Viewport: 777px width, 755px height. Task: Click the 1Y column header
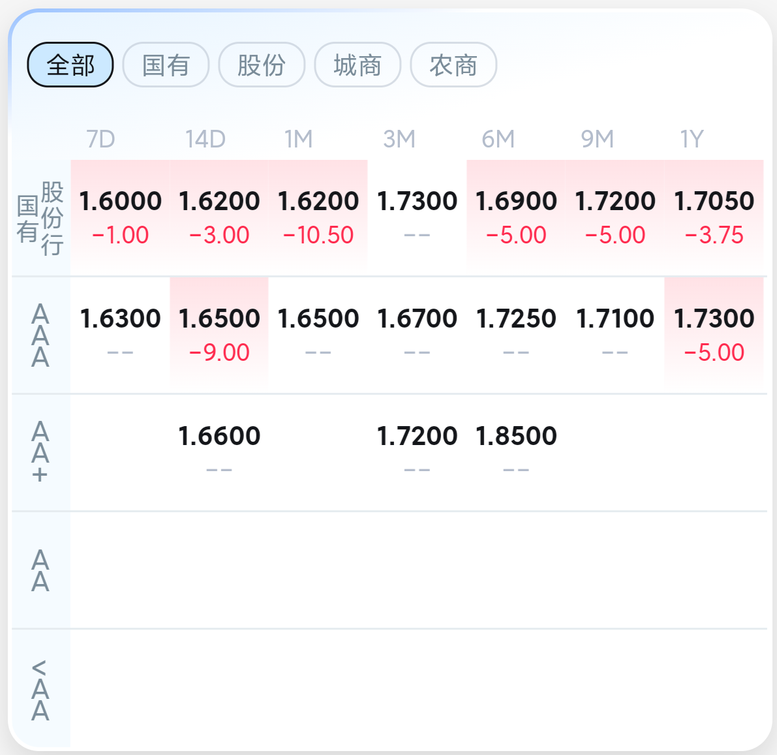pyautogui.click(x=692, y=139)
